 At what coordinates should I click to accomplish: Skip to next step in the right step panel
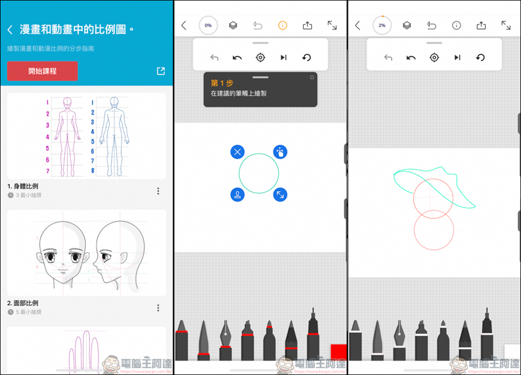(457, 58)
